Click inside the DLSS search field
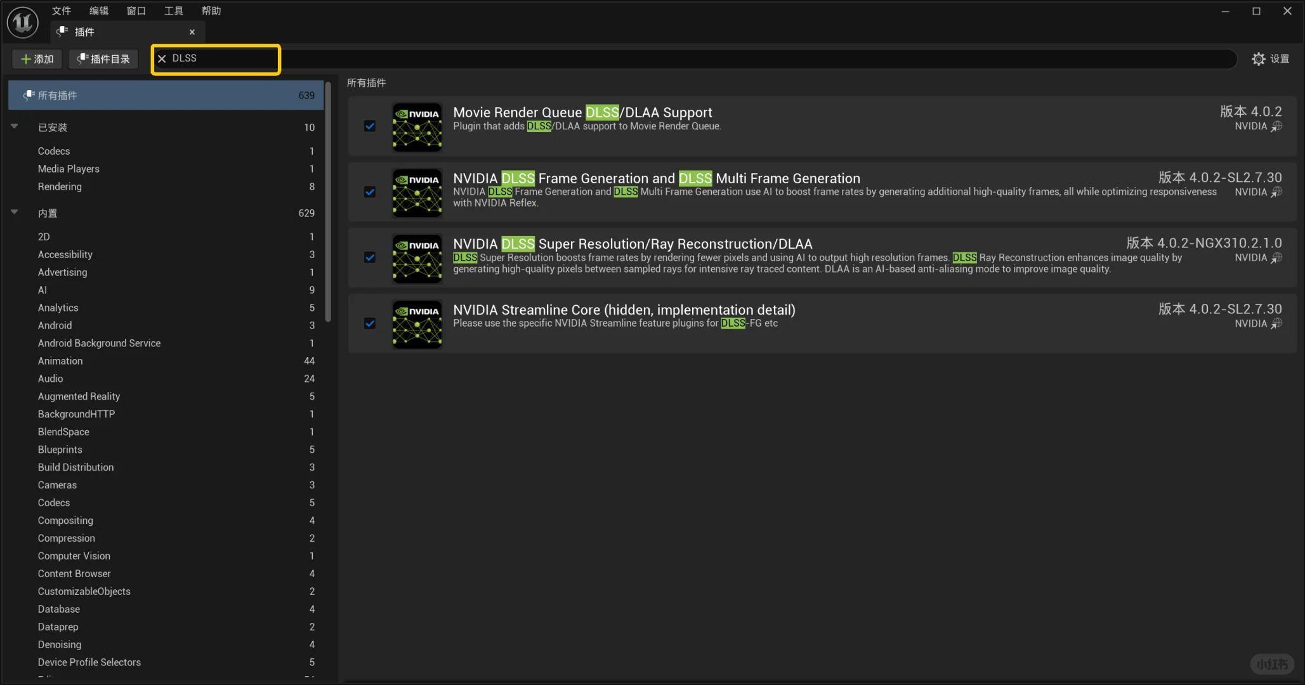This screenshot has width=1305, height=685. point(222,58)
